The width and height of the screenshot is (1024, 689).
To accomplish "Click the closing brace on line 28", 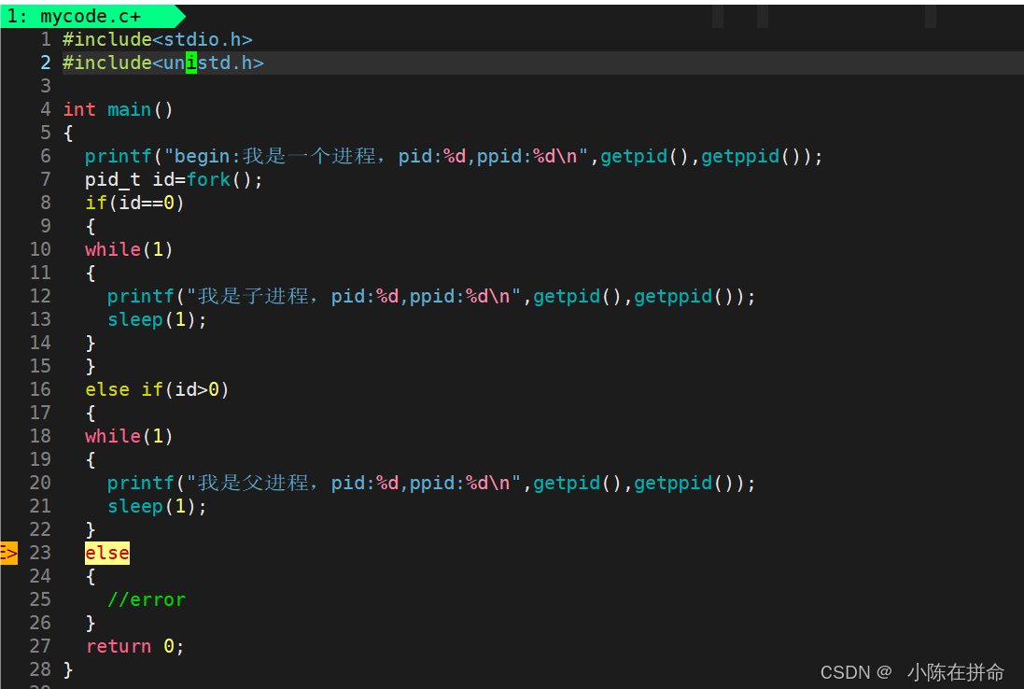I will pos(68,670).
